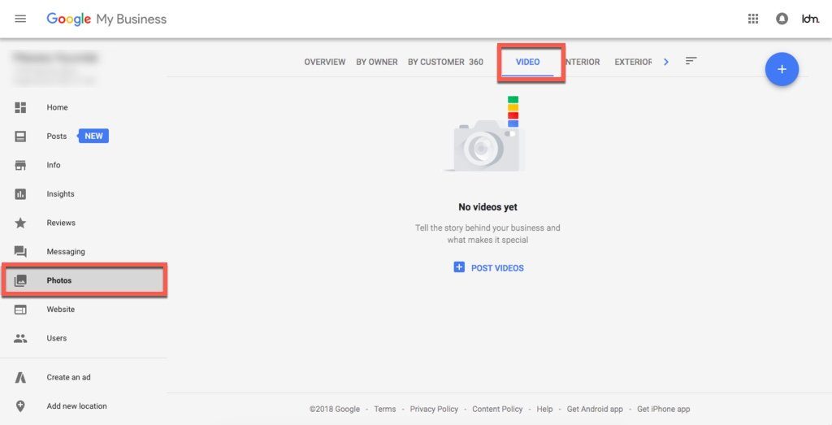Viewport: 832px width, 425px height.
Task: Open Insights in sidebar
Action: point(60,194)
